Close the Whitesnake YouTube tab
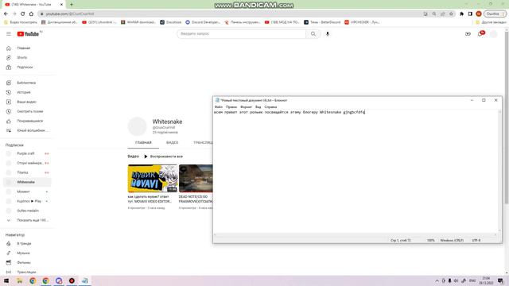The width and height of the screenshot is (509, 286). [x=61, y=5]
